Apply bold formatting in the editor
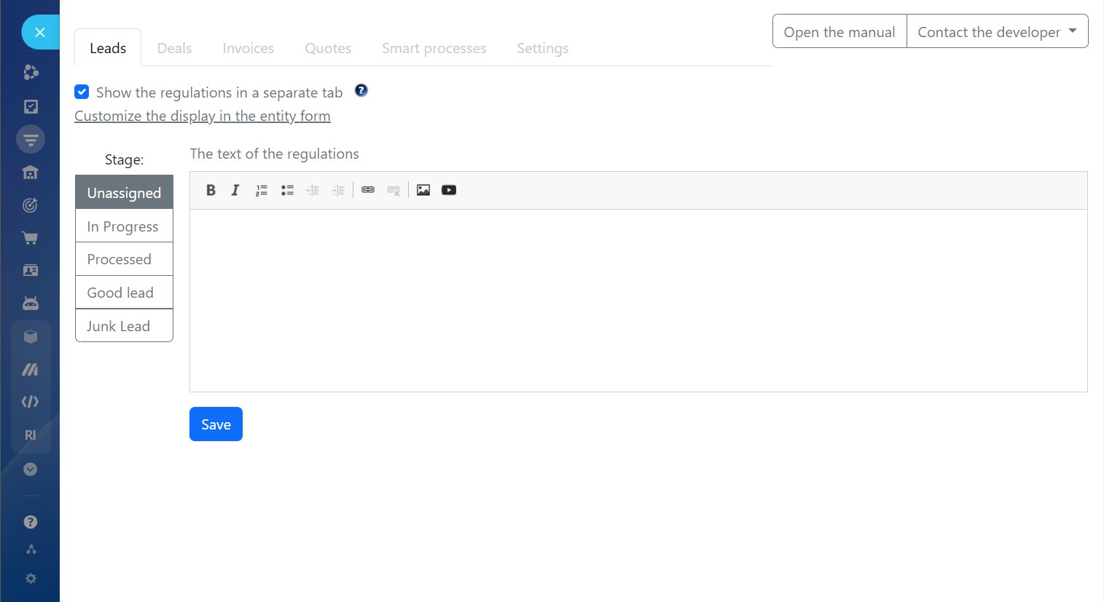Viewport: 1104px width, 602px height. point(211,190)
